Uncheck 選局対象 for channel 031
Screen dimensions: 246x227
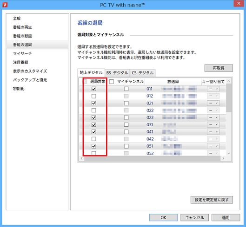[93, 125]
